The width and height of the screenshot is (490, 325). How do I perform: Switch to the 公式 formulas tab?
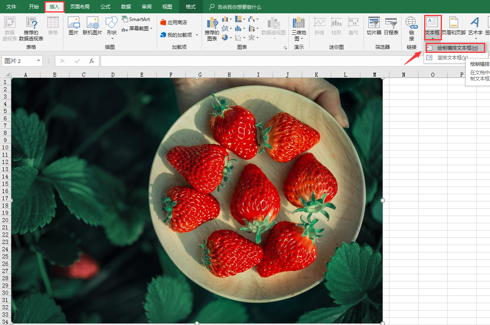click(105, 7)
